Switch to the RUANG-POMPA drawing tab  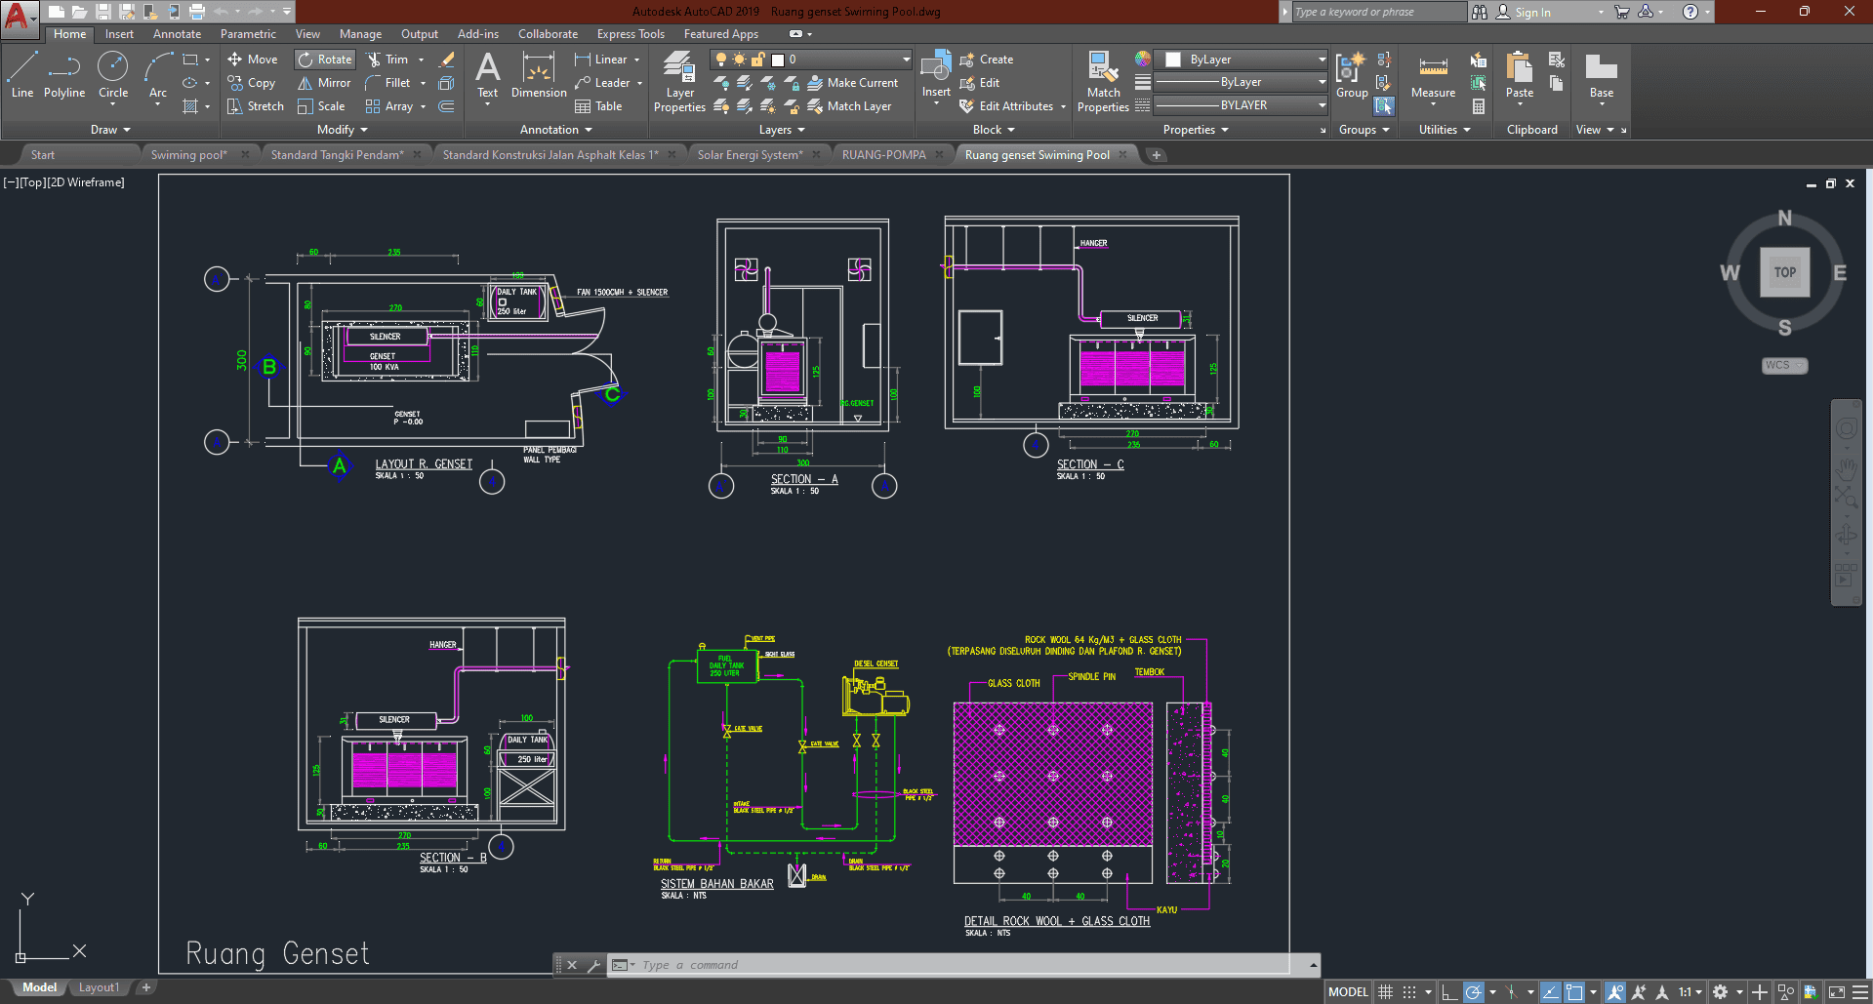[883, 155]
